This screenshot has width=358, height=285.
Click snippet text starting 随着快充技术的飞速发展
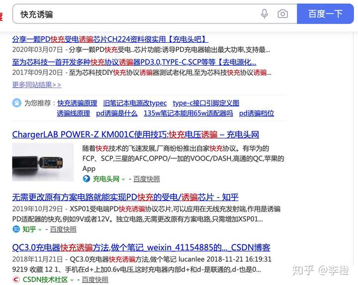click(x=183, y=159)
